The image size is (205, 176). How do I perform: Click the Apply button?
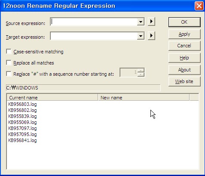pyautogui.click(x=184, y=34)
